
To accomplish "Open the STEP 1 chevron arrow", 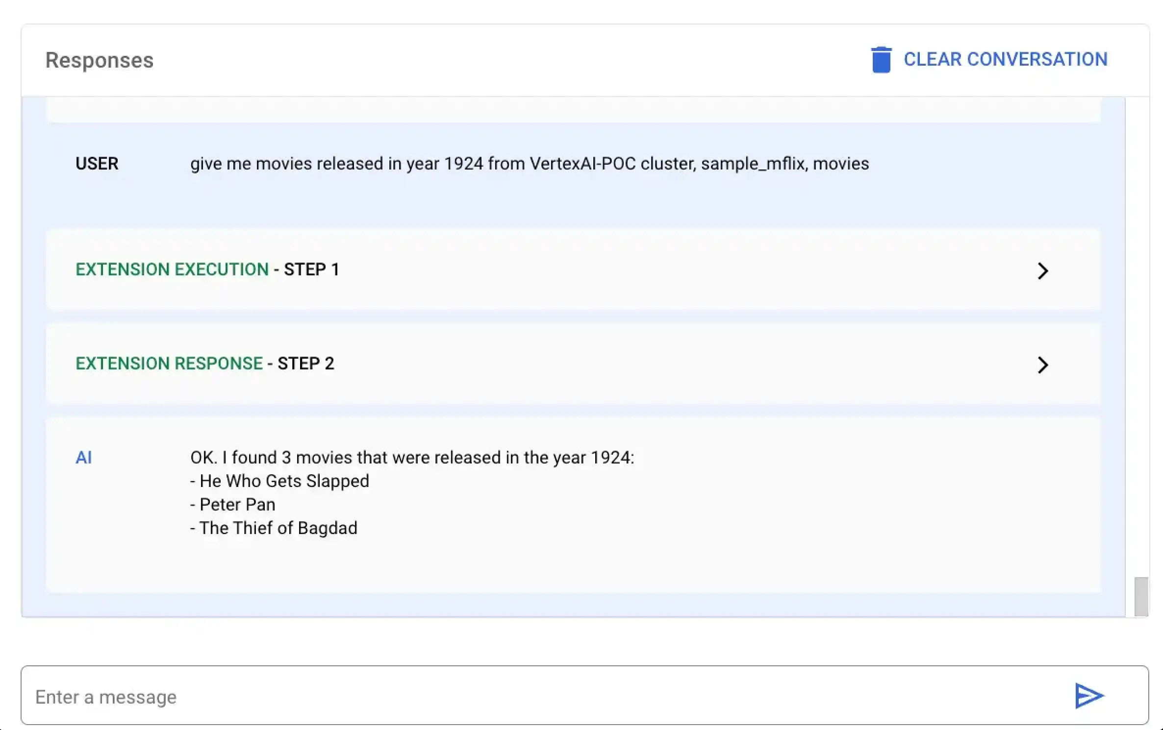I will (1043, 270).
